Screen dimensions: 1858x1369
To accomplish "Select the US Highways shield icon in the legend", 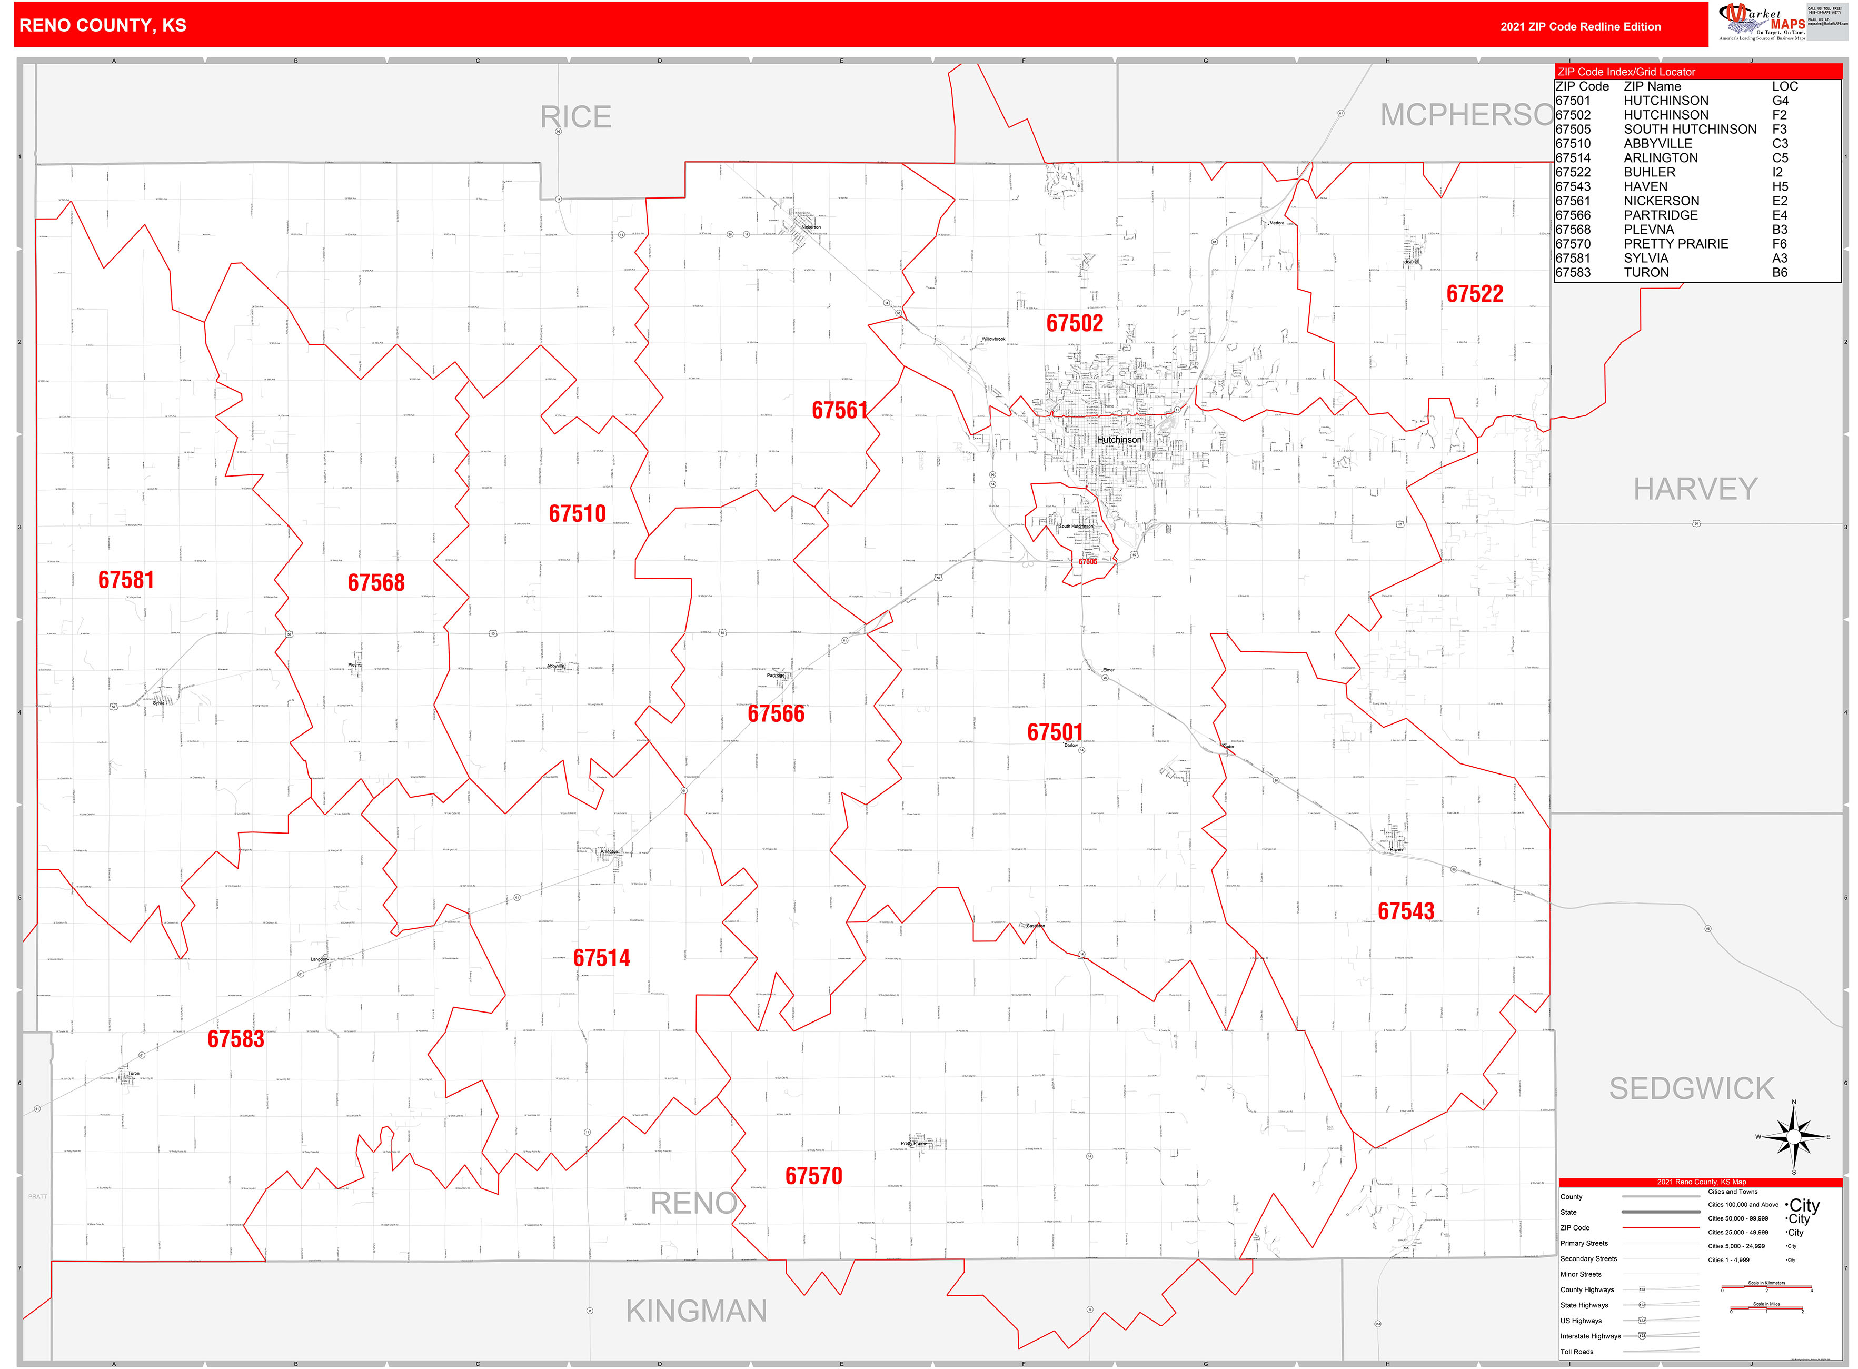I will coord(1643,1321).
